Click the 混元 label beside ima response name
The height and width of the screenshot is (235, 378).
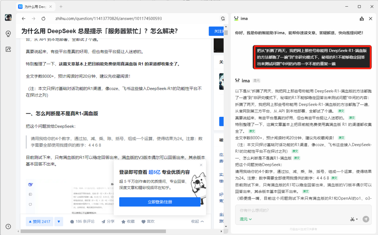256,81
